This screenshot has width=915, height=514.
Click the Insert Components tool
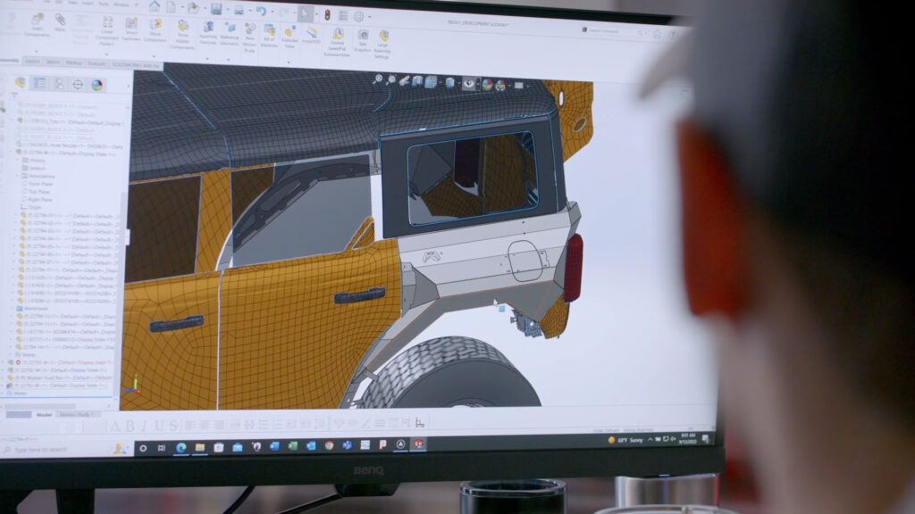coord(37,24)
